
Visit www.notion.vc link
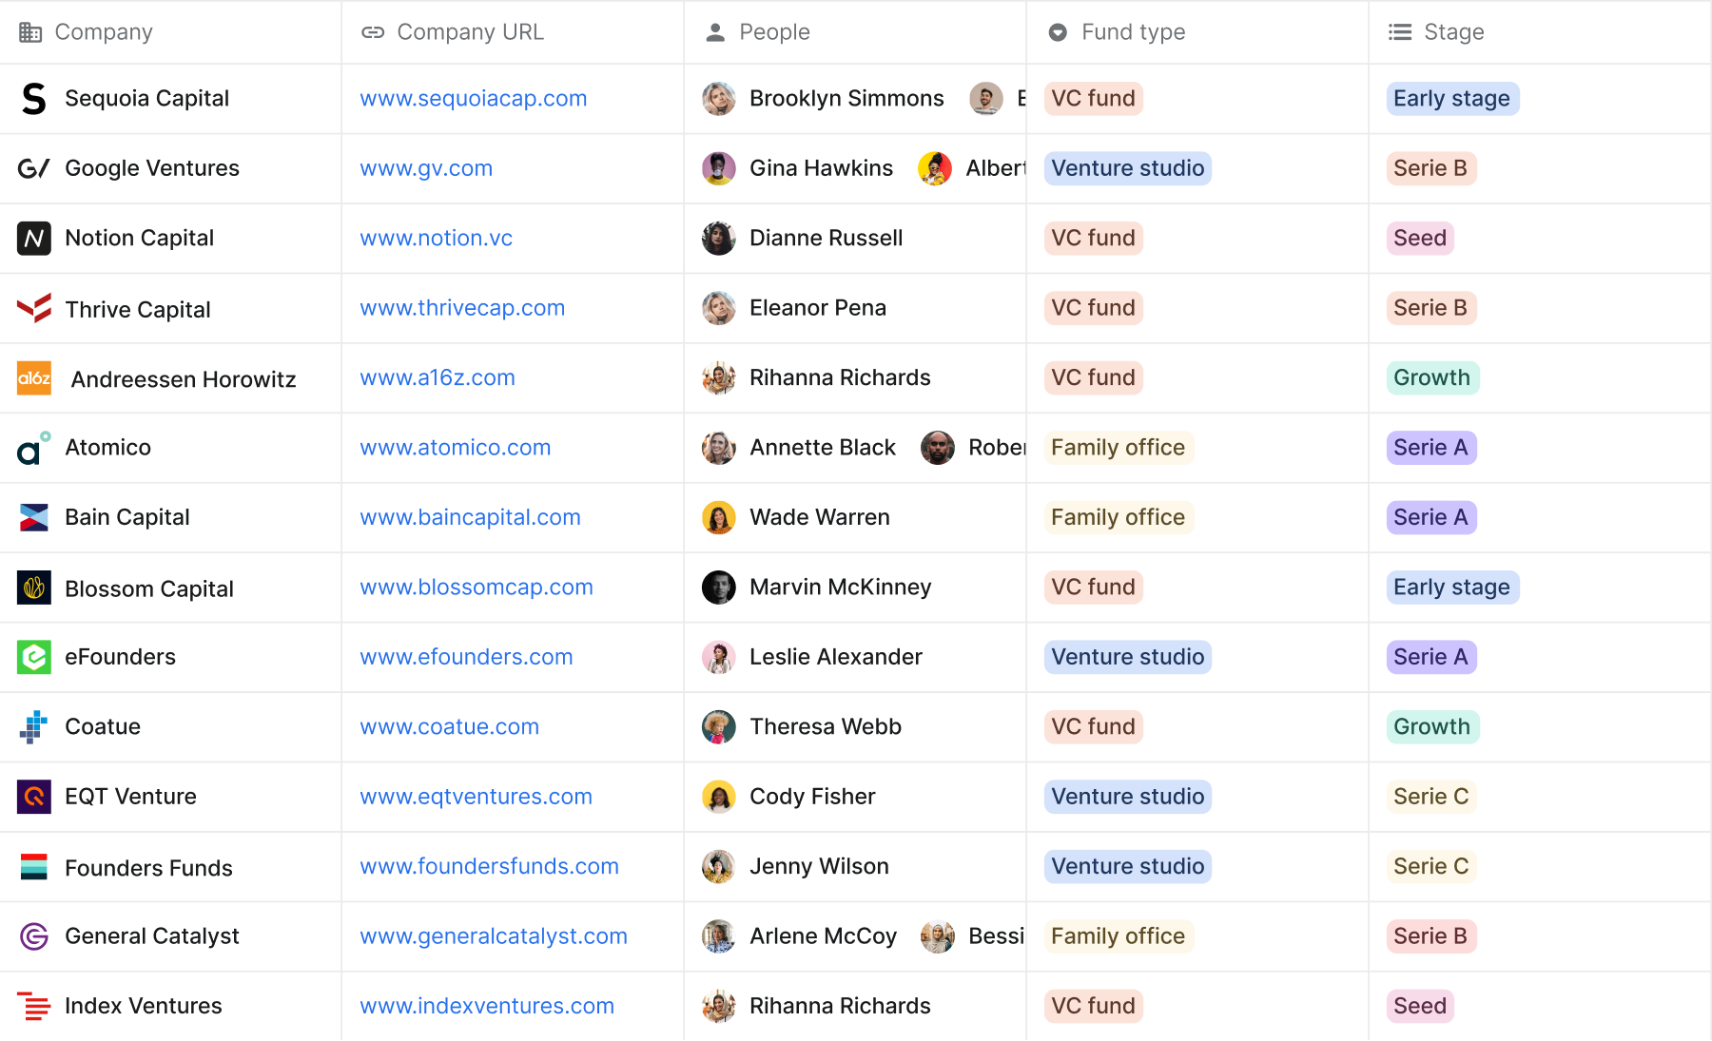(x=437, y=238)
